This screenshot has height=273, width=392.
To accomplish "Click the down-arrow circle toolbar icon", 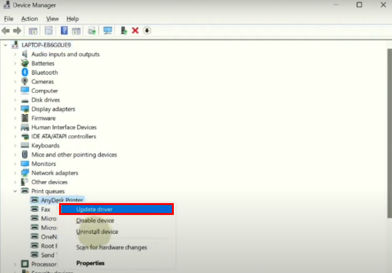I will (x=147, y=30).
